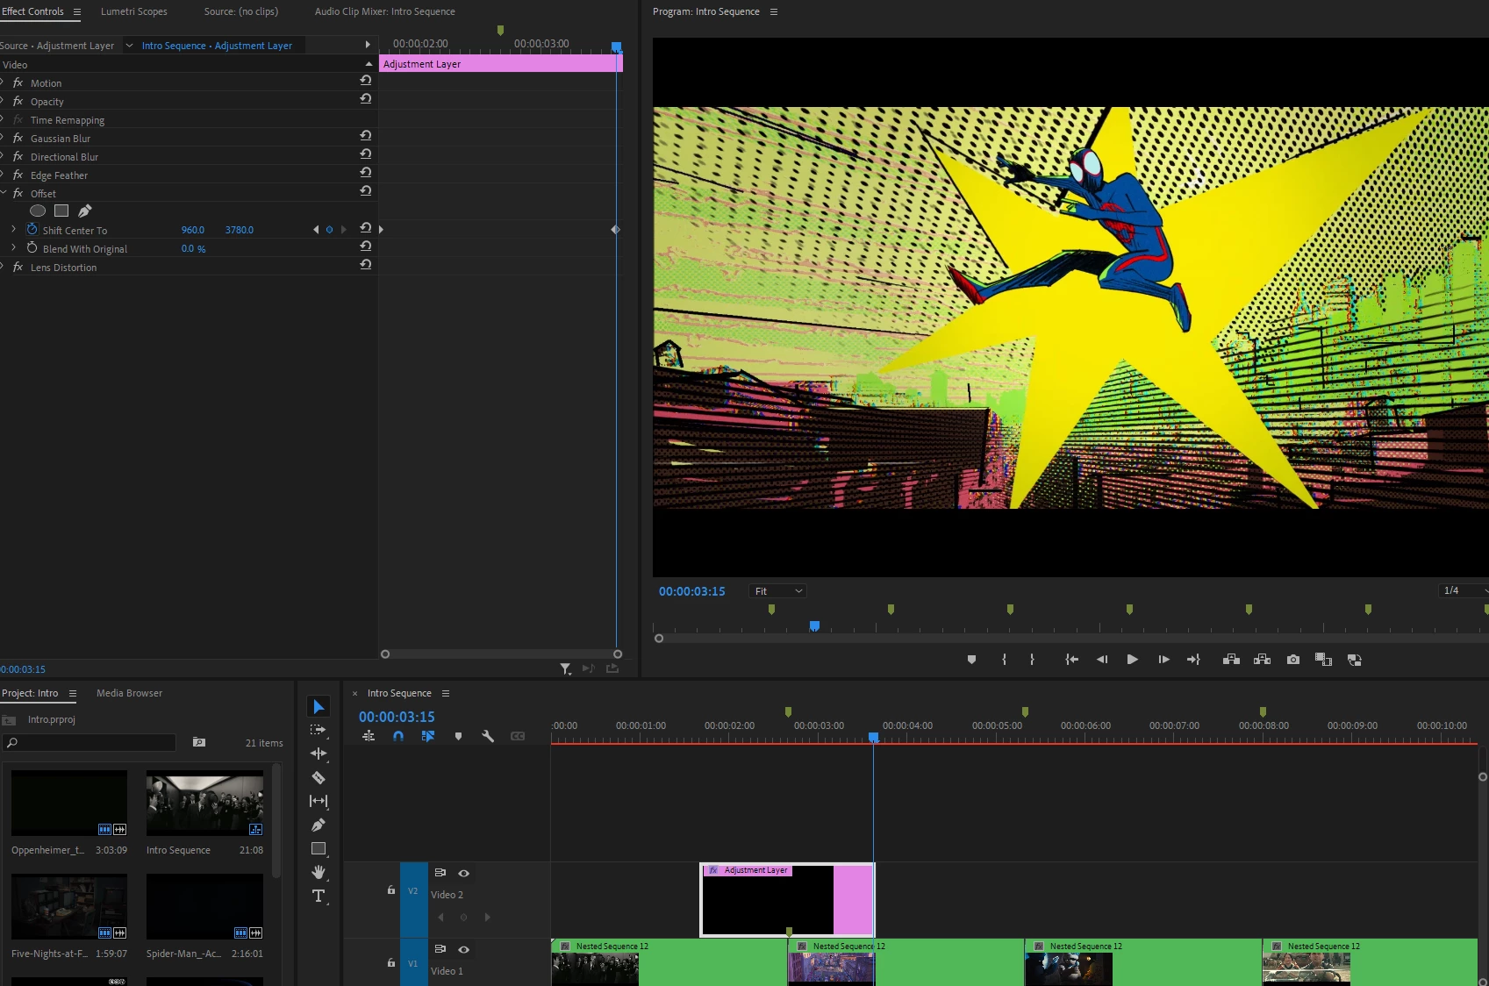Screen dimensions: 1489x986
Task: Select the Track Select Forward tool
Action: coord(319,730)
